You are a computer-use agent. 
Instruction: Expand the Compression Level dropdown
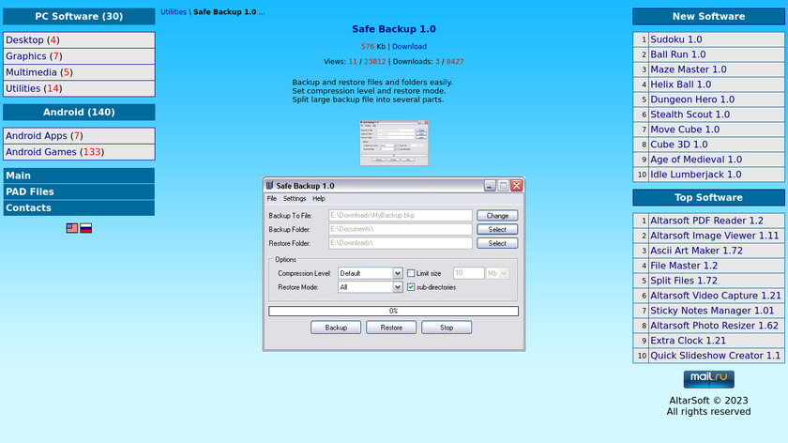398,273
